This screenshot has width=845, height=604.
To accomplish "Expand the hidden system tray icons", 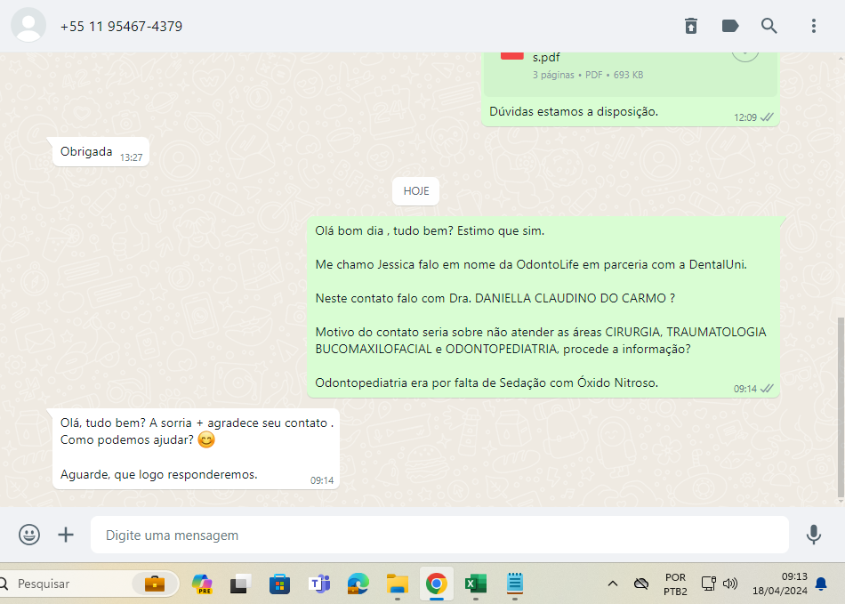I will (612, 584).
